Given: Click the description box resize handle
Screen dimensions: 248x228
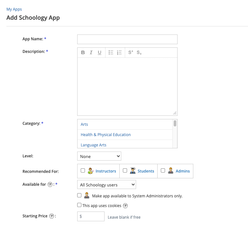Looking at the screenshot, I should [x=175, y=113].
